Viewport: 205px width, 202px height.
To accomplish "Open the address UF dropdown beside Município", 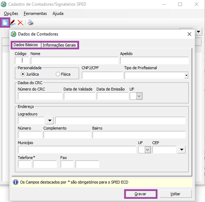I will pyautogui.click(x=148, y=150).
